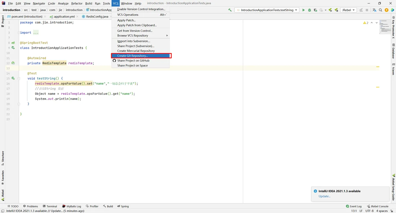Viewport: 396px width, 213px height.
Task: Run with JRebel rocket icon
Action: [x=330, y=10]
